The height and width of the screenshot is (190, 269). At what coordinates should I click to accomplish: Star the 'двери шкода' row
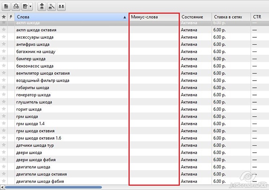(4, 152)
